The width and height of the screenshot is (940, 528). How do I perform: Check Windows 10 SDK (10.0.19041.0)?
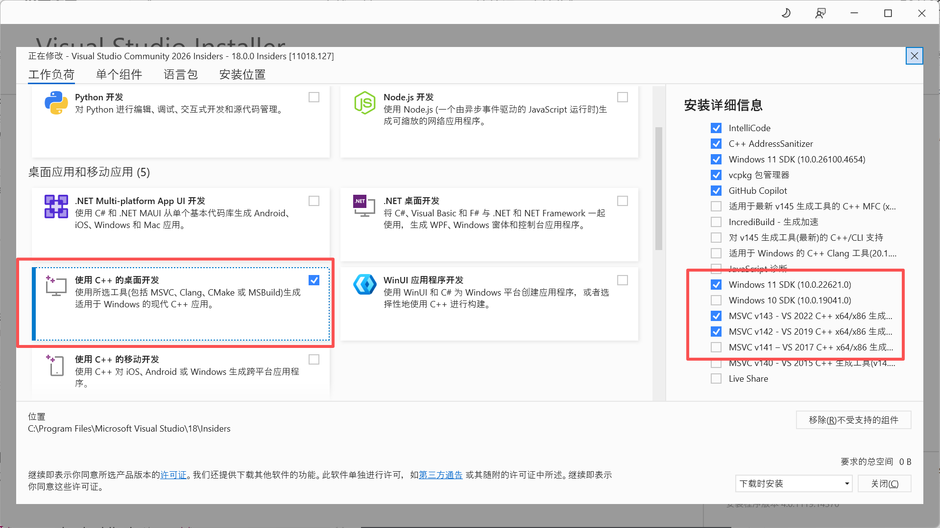[x=716, y=300]
